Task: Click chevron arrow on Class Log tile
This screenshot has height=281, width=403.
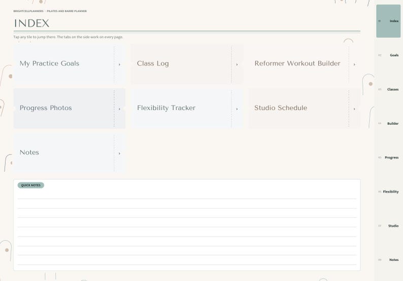Action: pos(237,64)
